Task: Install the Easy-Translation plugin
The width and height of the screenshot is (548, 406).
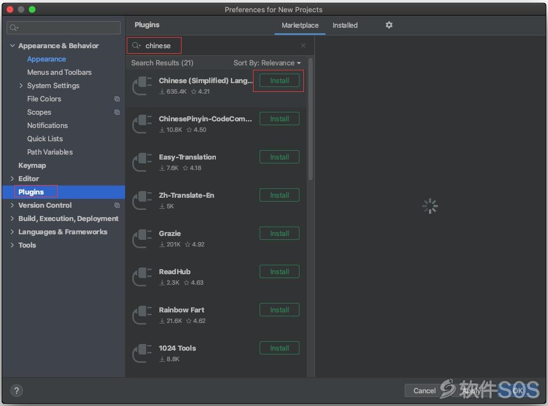Action: (279, 157)
